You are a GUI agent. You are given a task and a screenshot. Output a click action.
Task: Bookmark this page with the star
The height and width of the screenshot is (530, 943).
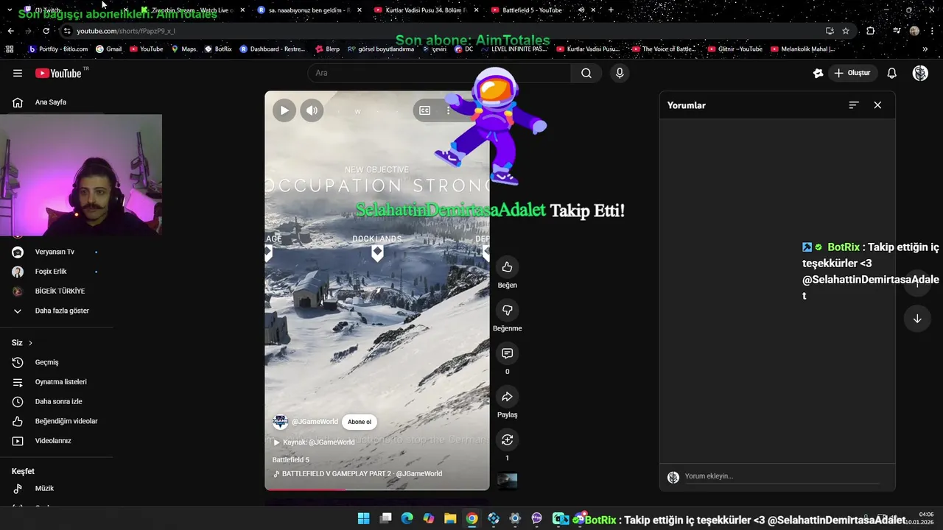(x=846, y=31)
